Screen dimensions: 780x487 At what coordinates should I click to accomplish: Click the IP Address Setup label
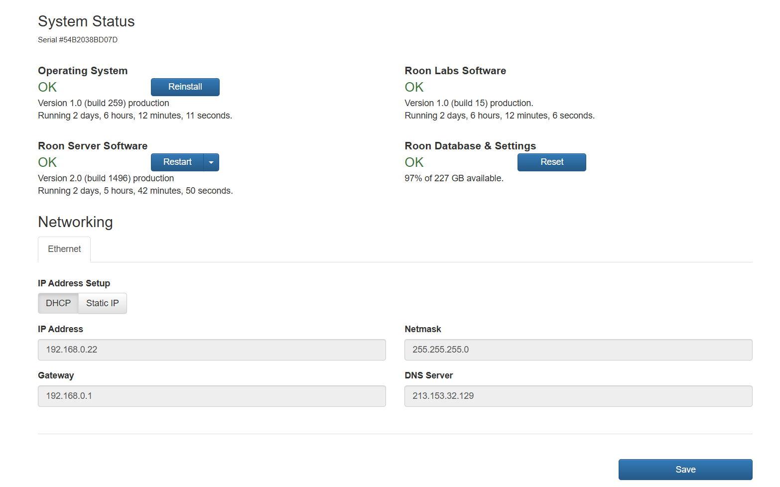coord(74,283)
